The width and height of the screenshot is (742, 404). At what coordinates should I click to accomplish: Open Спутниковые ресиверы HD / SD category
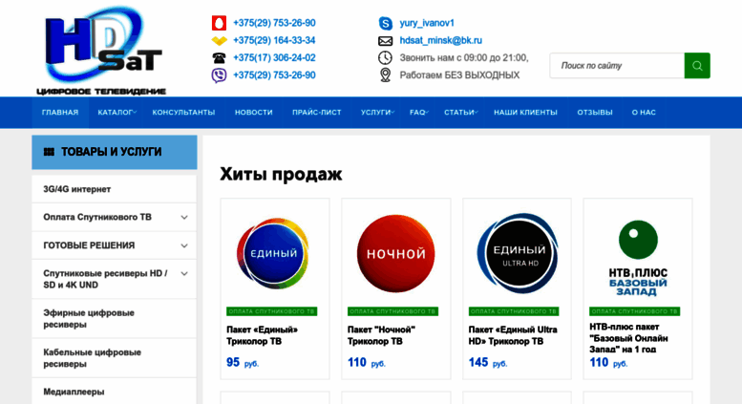[x=105, y=279]
